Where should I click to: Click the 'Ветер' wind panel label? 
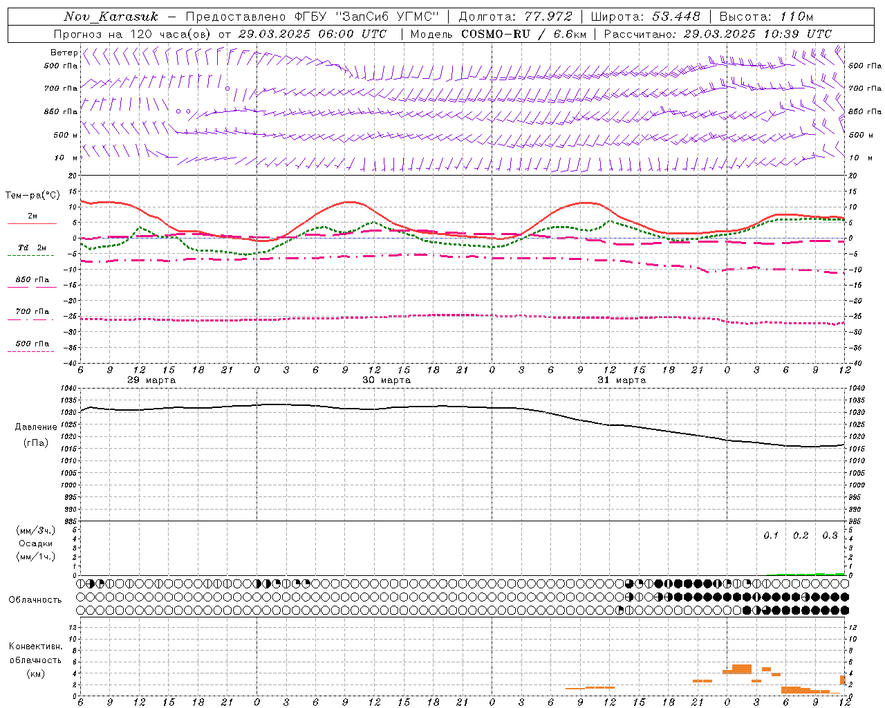pos(64,53)
